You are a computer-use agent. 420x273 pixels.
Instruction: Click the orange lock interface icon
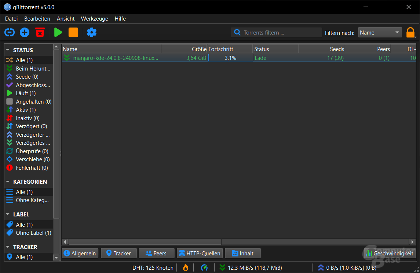click(410, 32)
